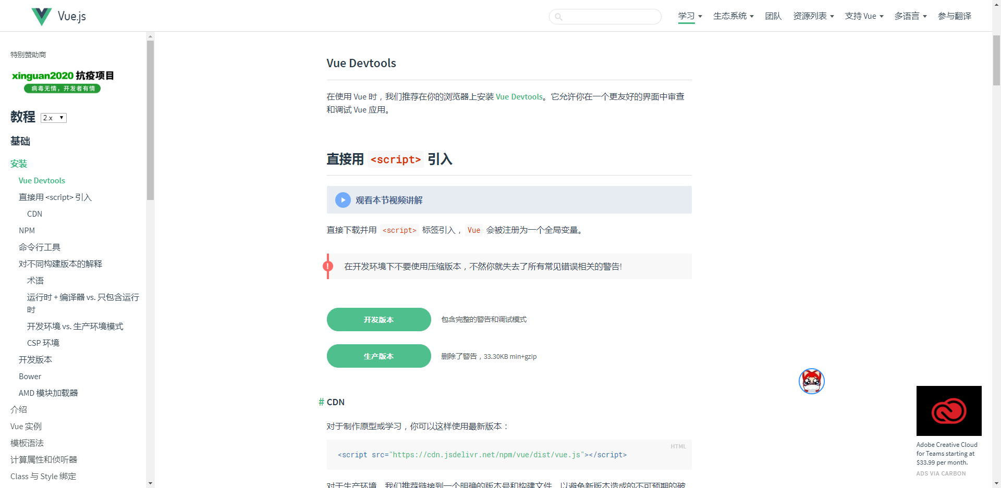Open the CSP 环境 sidebar entry
The width and height of the screenshot is (1001, 488).
click(x=43, y=343)
